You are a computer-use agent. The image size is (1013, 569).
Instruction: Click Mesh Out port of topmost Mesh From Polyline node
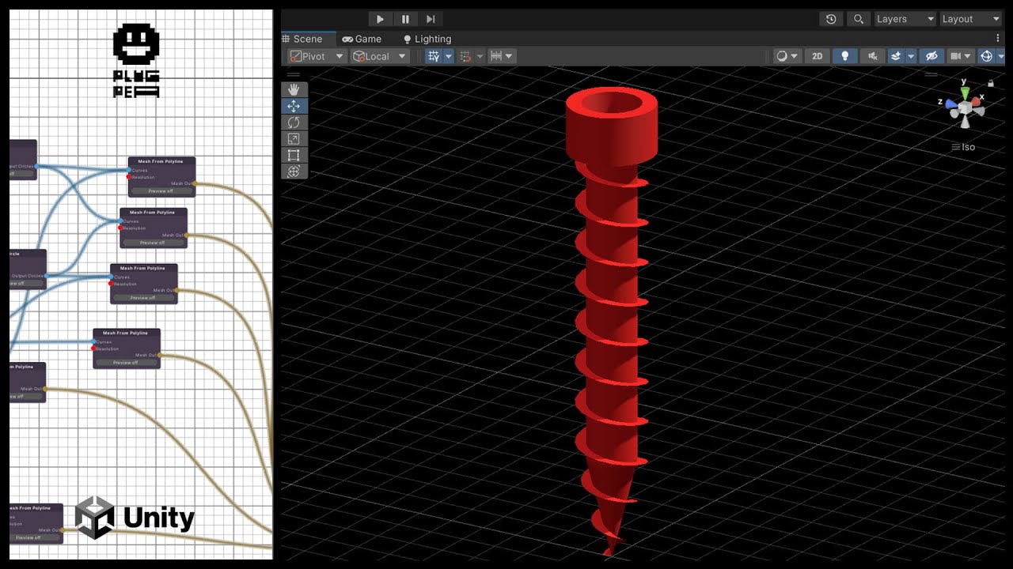pos(195,183)
